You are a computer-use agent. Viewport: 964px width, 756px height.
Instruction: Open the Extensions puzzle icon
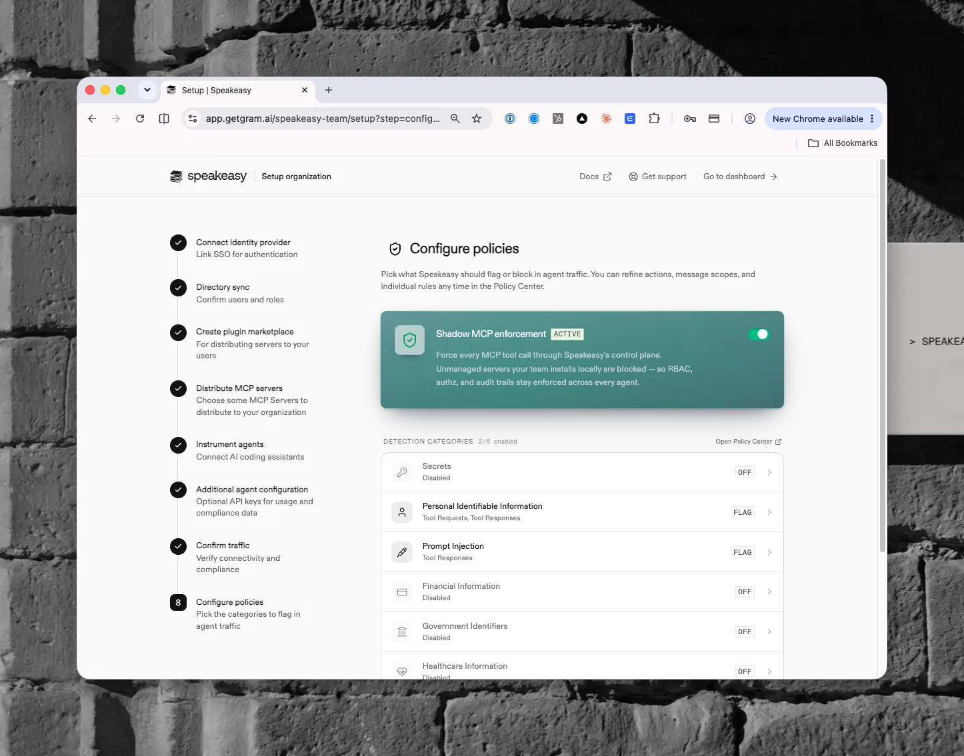pyautogui.click(x=654, y=119)
